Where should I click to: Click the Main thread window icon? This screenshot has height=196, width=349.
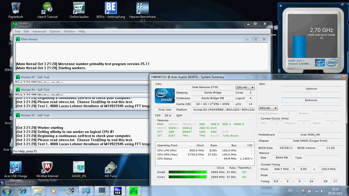point(18,39)
